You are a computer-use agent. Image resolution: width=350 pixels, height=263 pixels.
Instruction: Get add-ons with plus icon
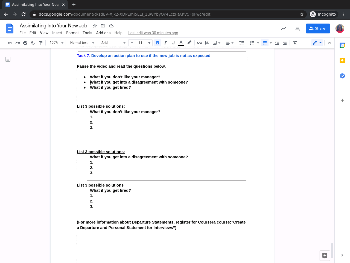[342, 100]
